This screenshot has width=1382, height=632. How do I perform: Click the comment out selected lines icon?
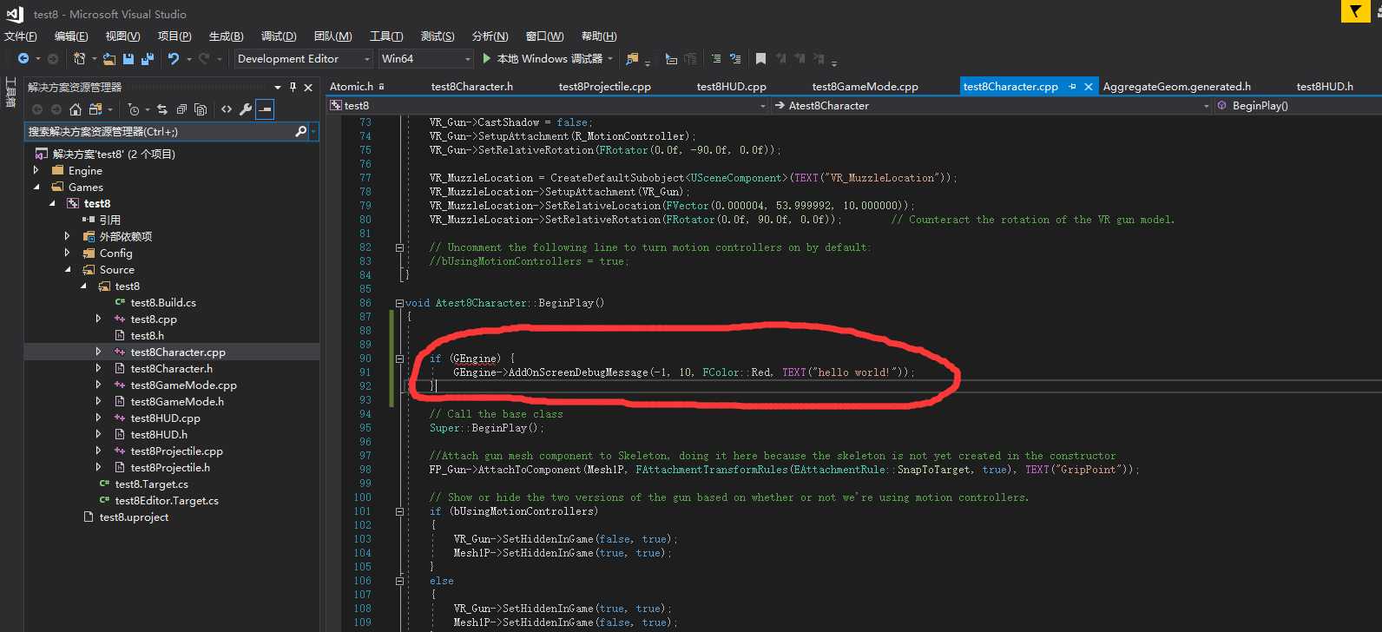[x=716, y=58]
